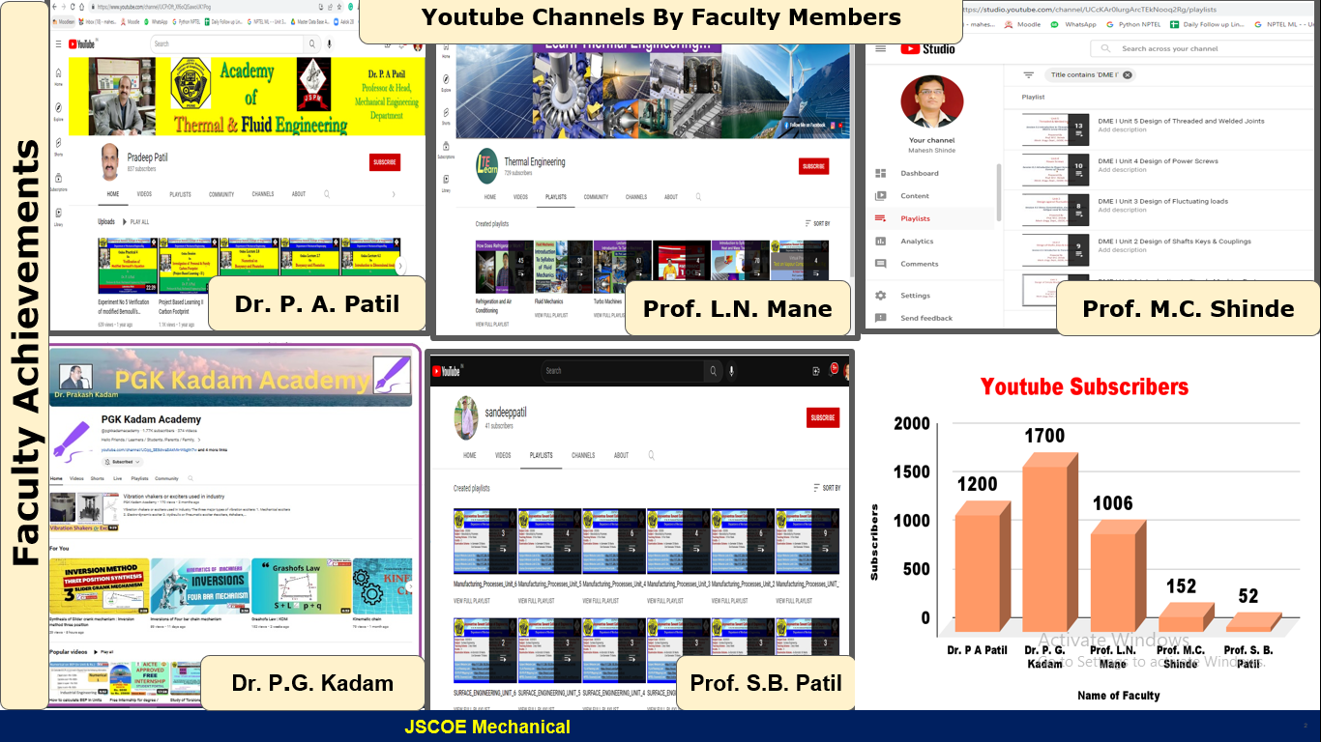Open Subscriptions icon in Pradeep Patil sidebar
The height and width of the screenshot is (742, 1321).
coord(59,179)
